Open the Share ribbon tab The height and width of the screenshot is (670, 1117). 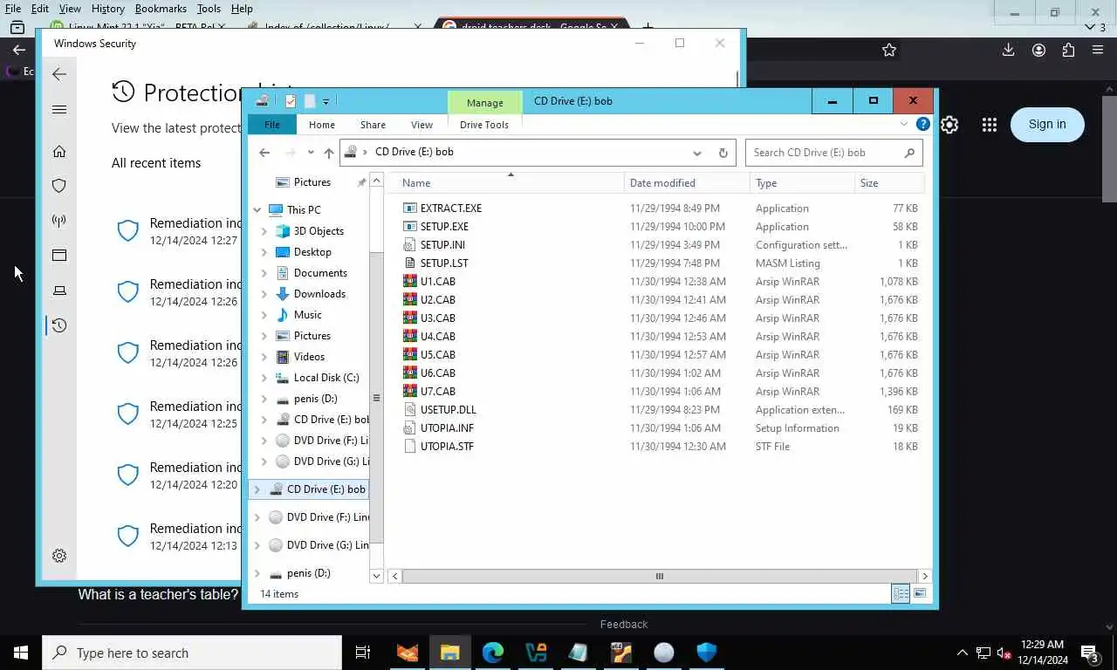[373, 125]
